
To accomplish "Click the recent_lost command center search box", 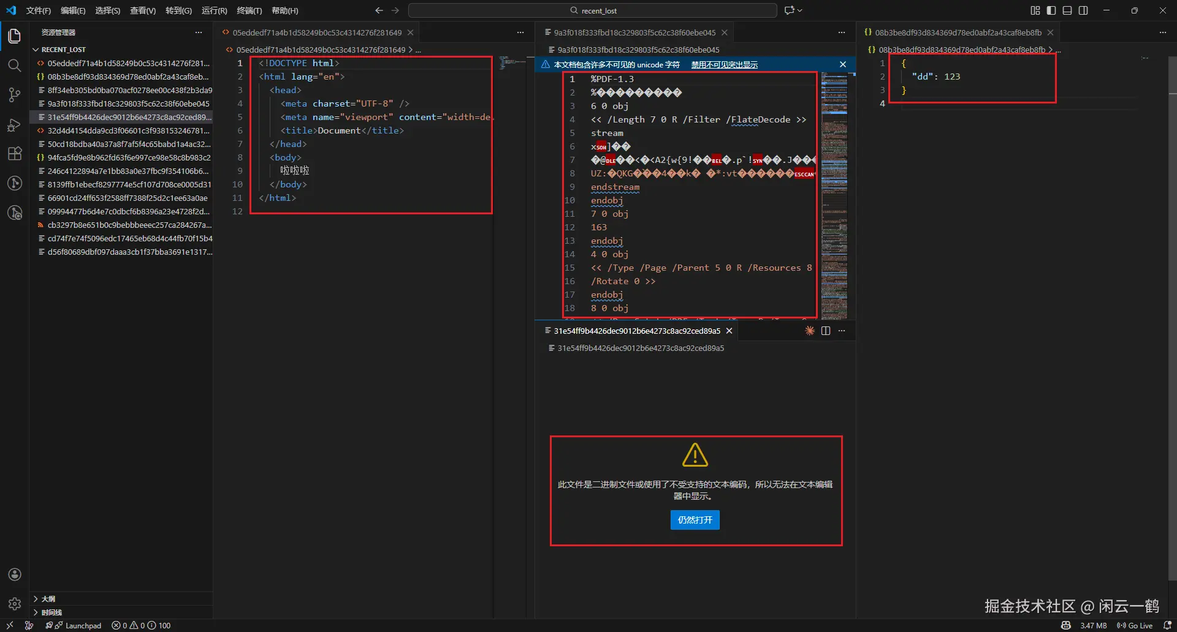I will pos(592,10).
